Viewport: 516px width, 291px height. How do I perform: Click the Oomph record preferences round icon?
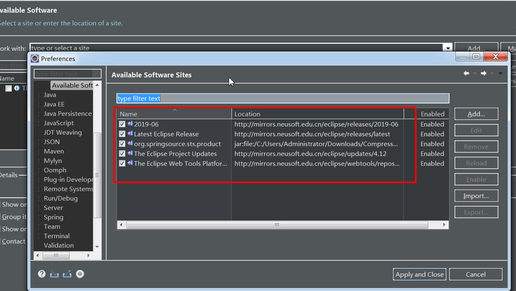[80, 274]
